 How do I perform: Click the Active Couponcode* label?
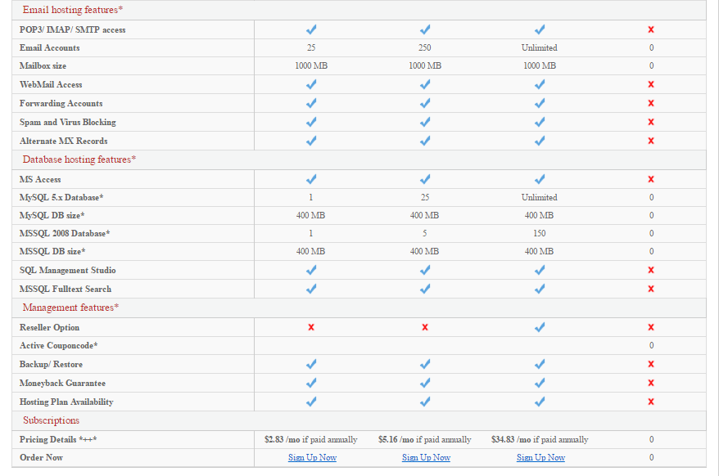pos(58,345)
